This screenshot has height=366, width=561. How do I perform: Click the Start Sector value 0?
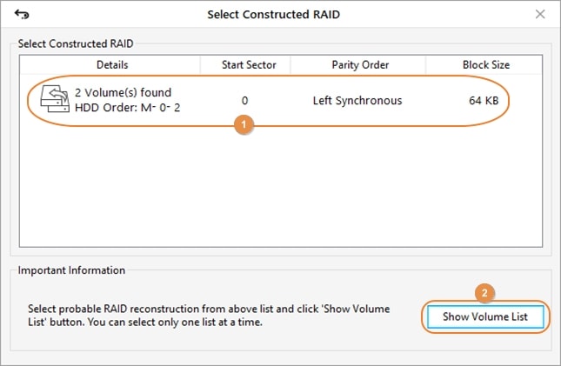(x=245, y=100)
